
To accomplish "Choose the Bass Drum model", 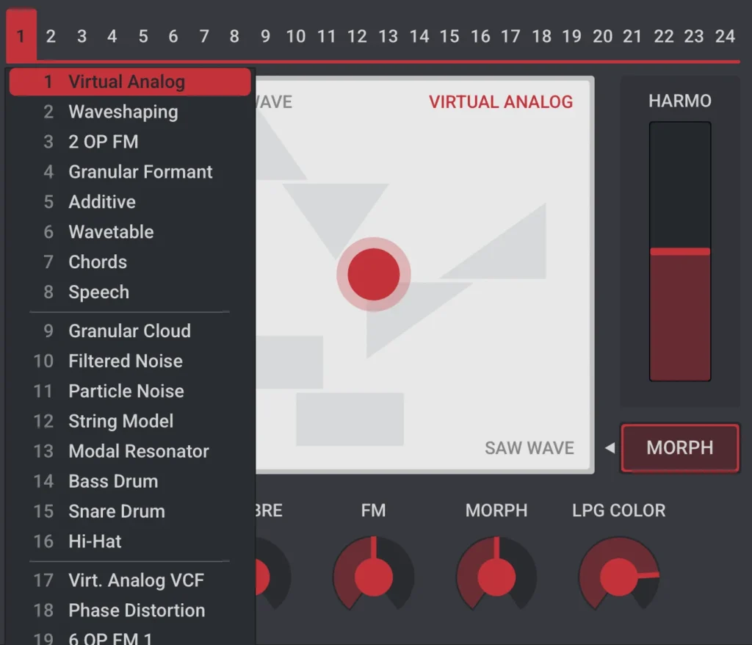I will [130, 481].
